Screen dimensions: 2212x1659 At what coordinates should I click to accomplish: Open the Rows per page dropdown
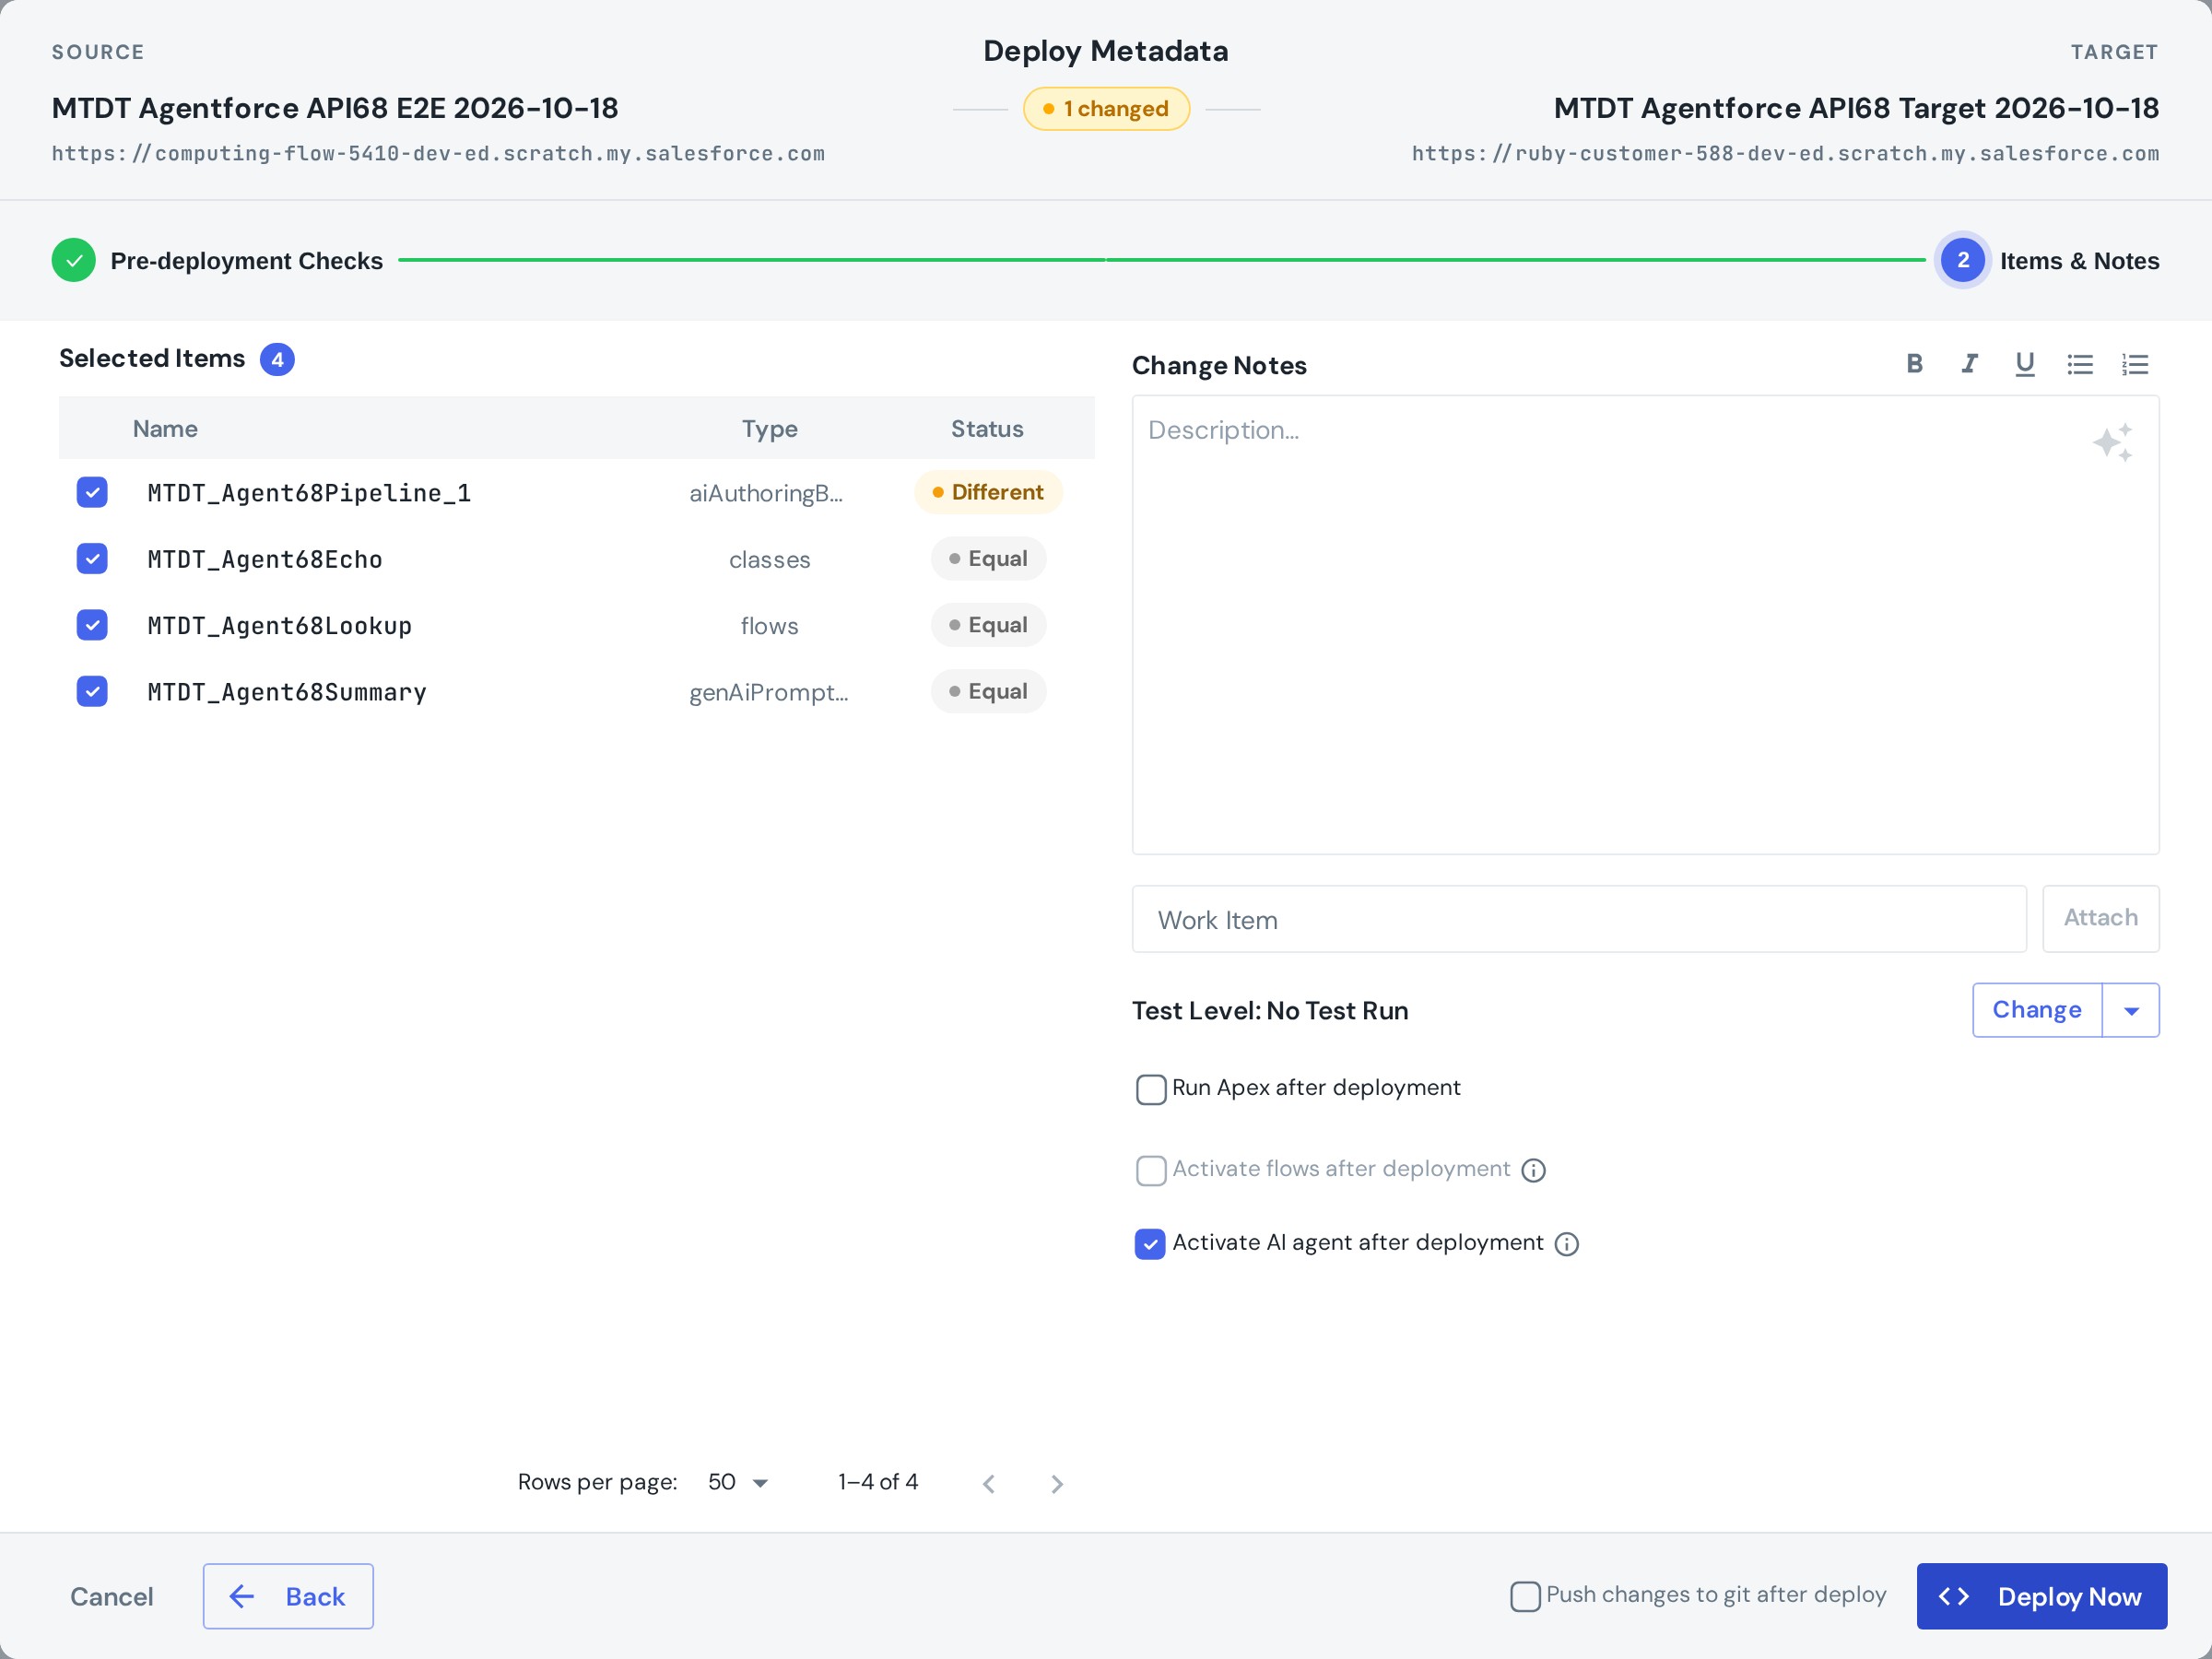coord(738,1482)
